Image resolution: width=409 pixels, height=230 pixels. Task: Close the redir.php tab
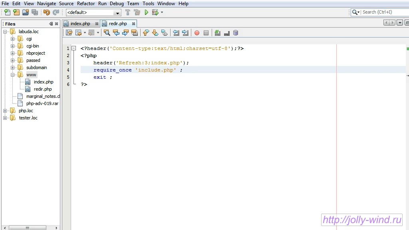133,24
